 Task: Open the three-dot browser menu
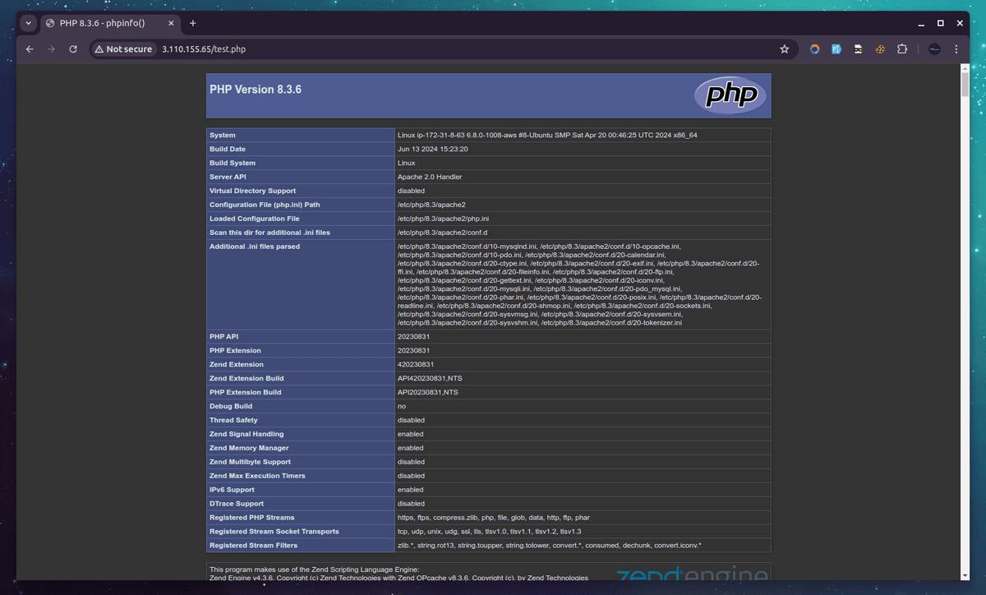[956, 48]
